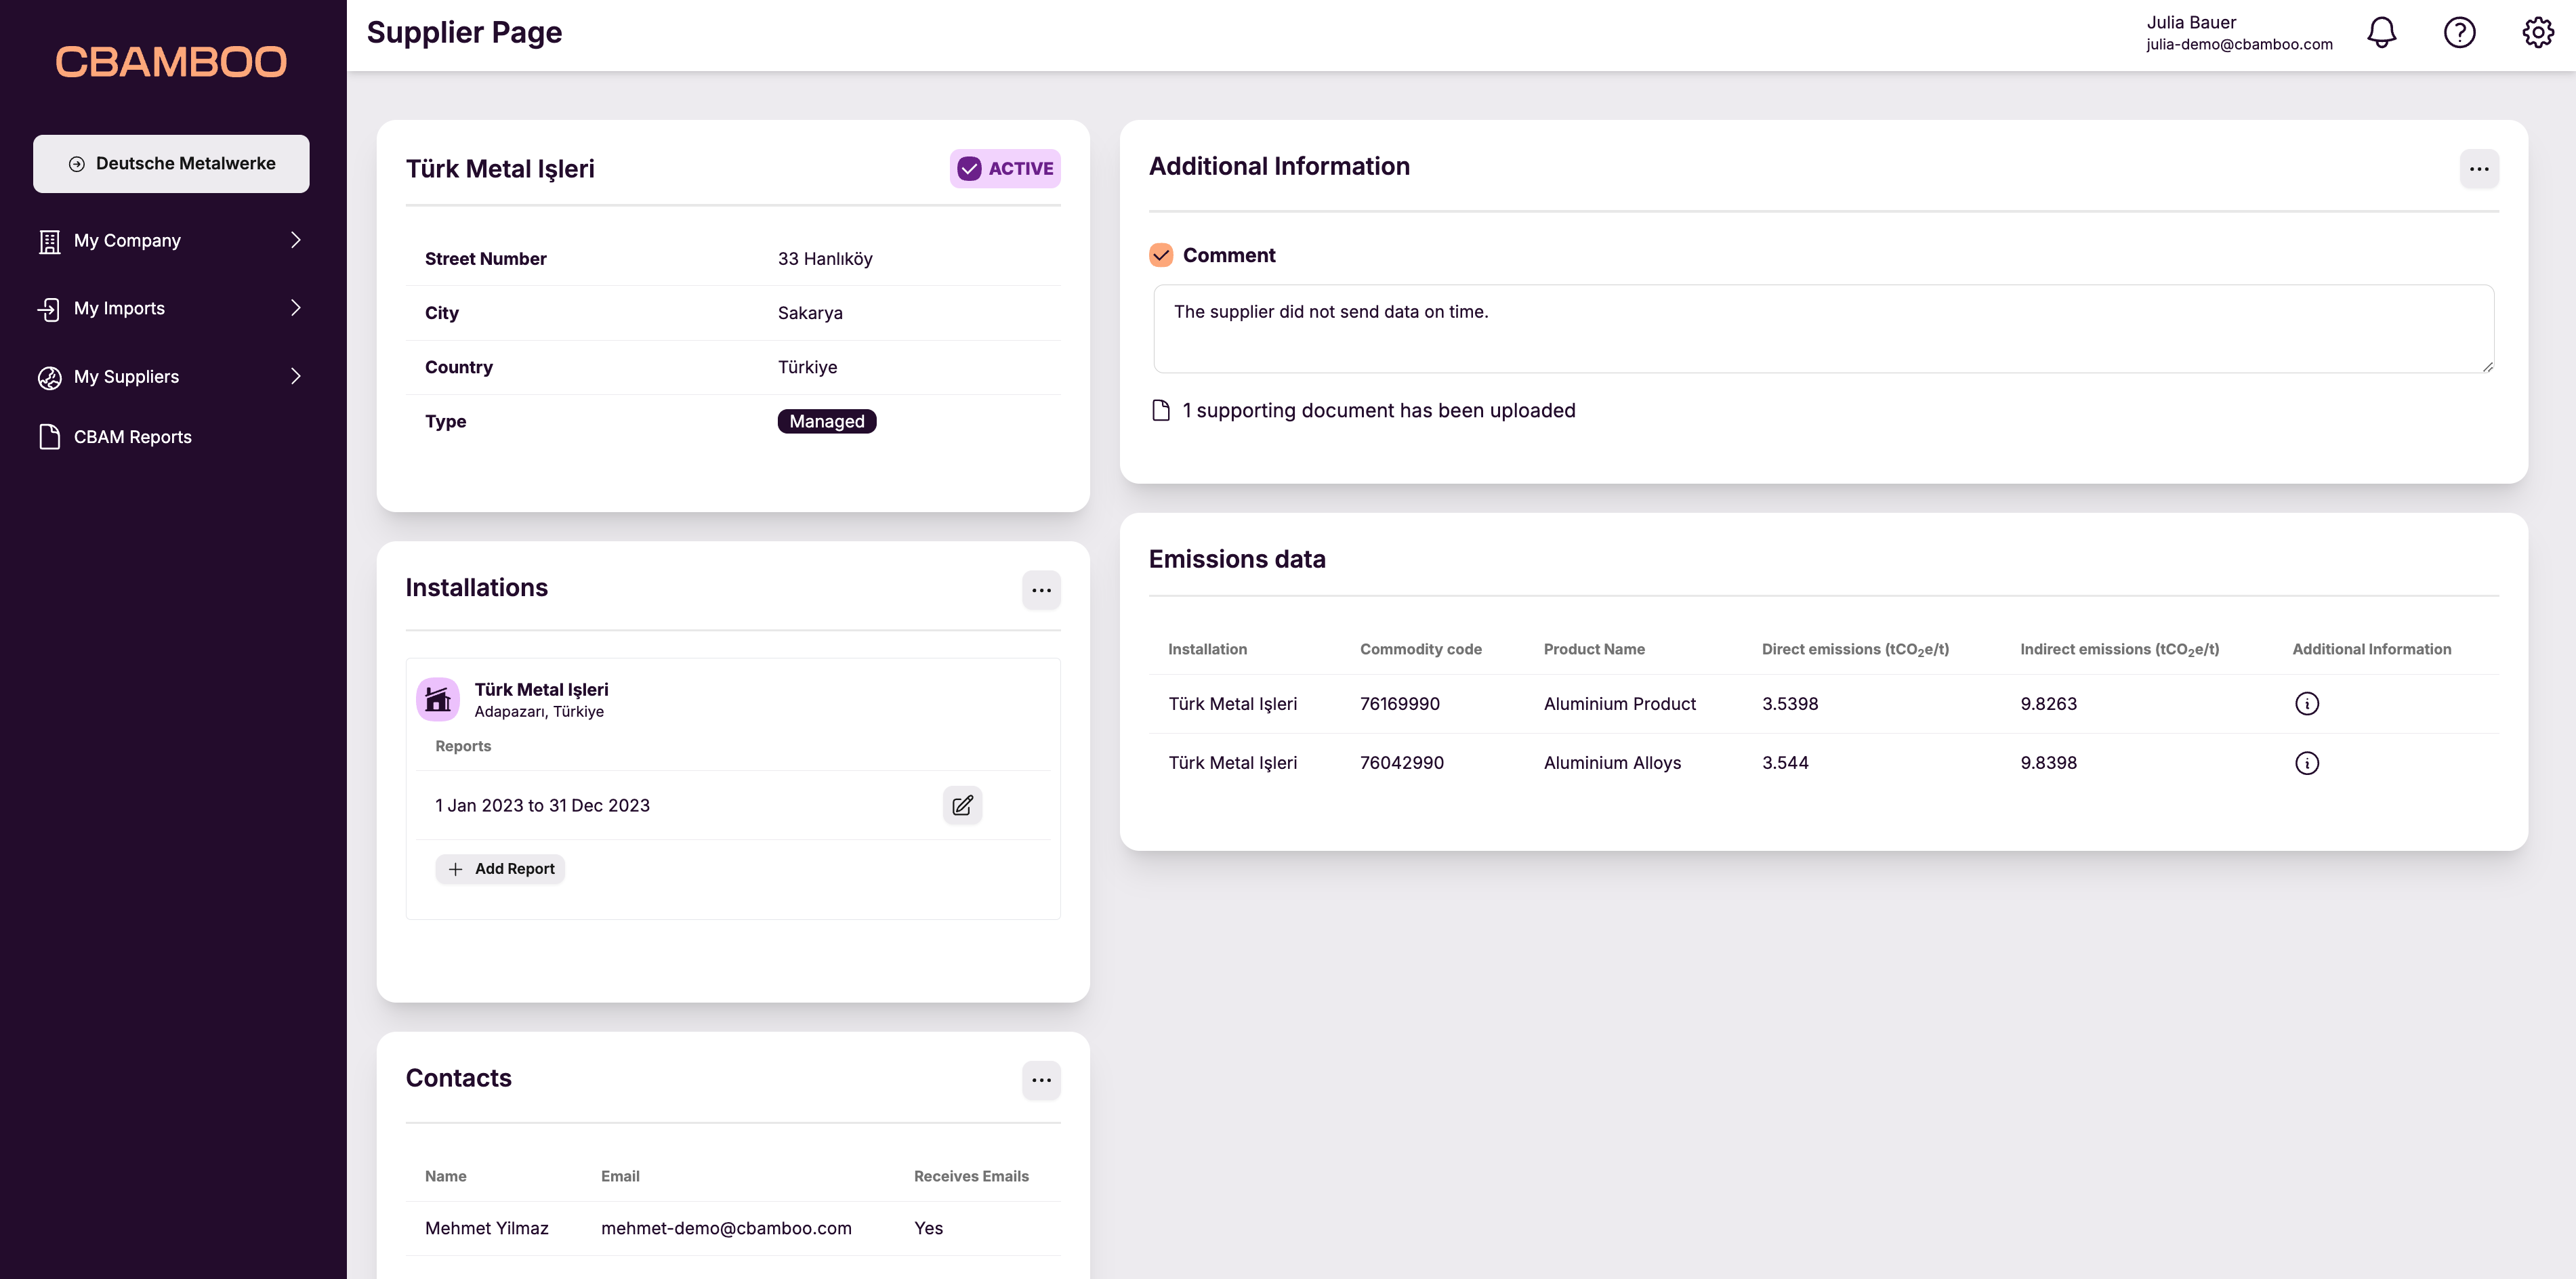The width and height of the screenshot is (2576, 1279).
Task: Click the CBAMBOO logo
Action: coord(171,61)
